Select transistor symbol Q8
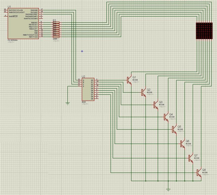 coord(199,173)
